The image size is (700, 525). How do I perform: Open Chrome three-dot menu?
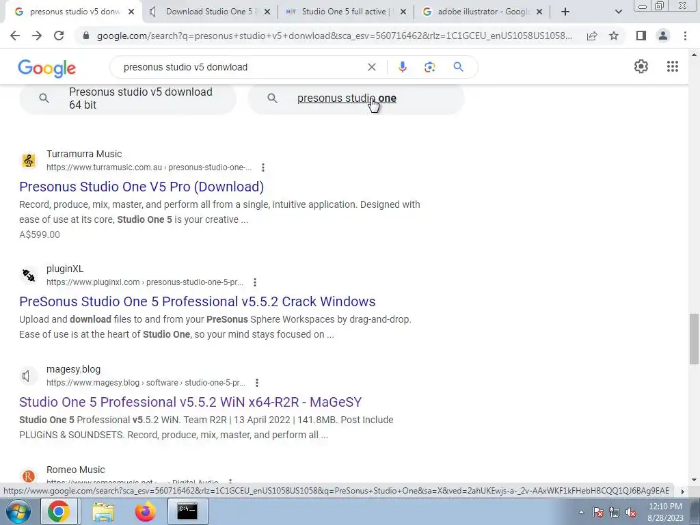coord(685,36)
